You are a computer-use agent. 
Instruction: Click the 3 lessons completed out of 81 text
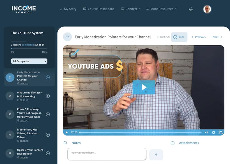(27, 45)
